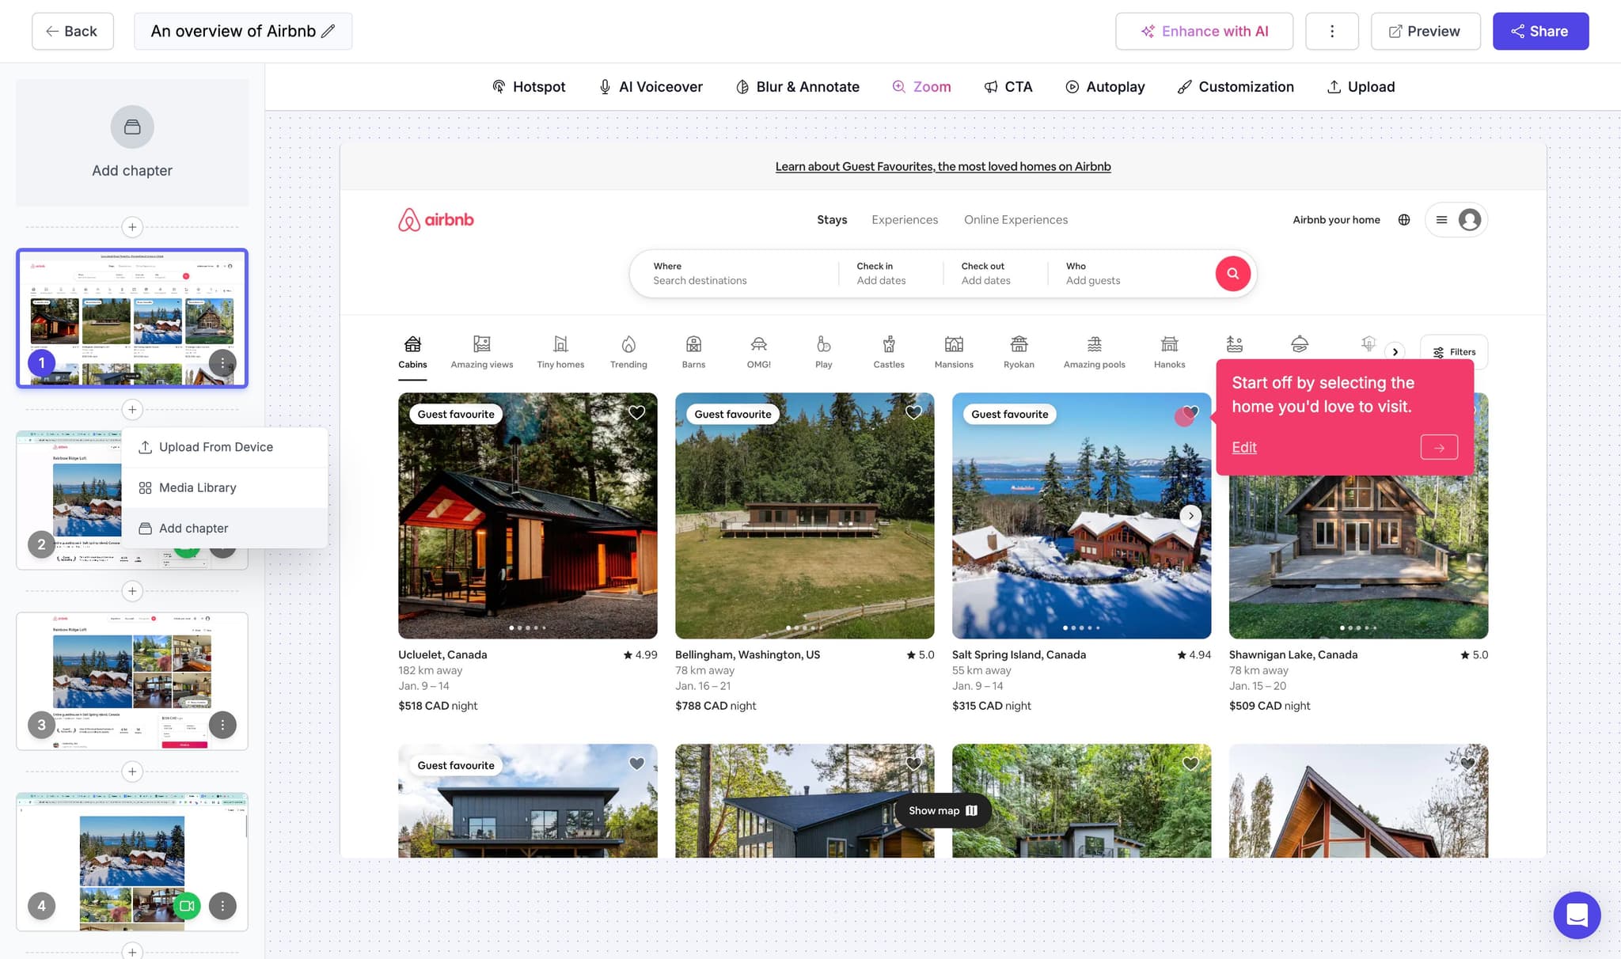Open the CTA tool
The width and height of the screenshot is (1621, 959).
(x=1008, y=87)
